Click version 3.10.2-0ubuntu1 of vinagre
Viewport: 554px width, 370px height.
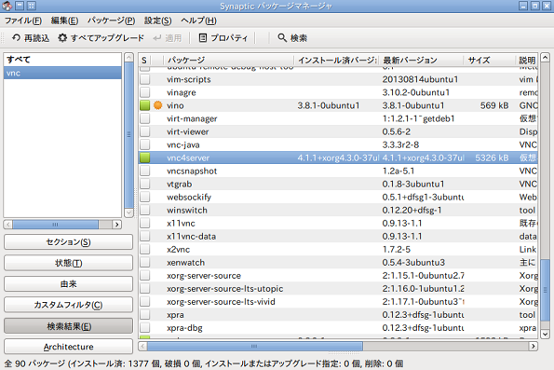[416, 92]
